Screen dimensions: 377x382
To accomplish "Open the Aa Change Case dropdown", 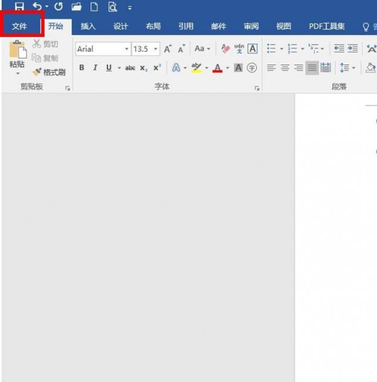I will [202, 49].
